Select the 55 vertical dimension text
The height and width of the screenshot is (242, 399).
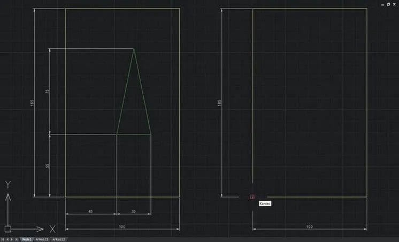47,166
